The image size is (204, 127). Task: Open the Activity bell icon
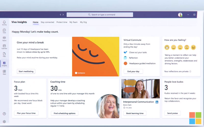tap(4, 23)
